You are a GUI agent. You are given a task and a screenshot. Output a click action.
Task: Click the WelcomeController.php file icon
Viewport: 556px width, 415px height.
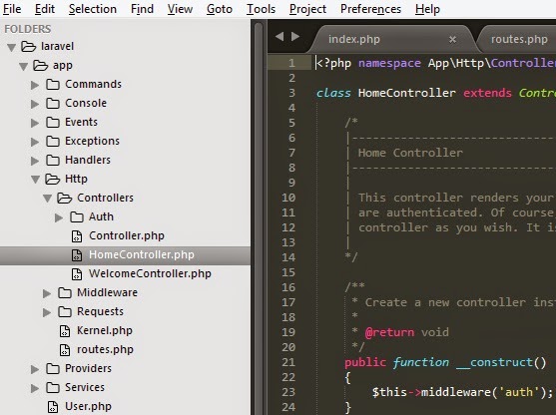pyautogui.click(x=77, y=274)
